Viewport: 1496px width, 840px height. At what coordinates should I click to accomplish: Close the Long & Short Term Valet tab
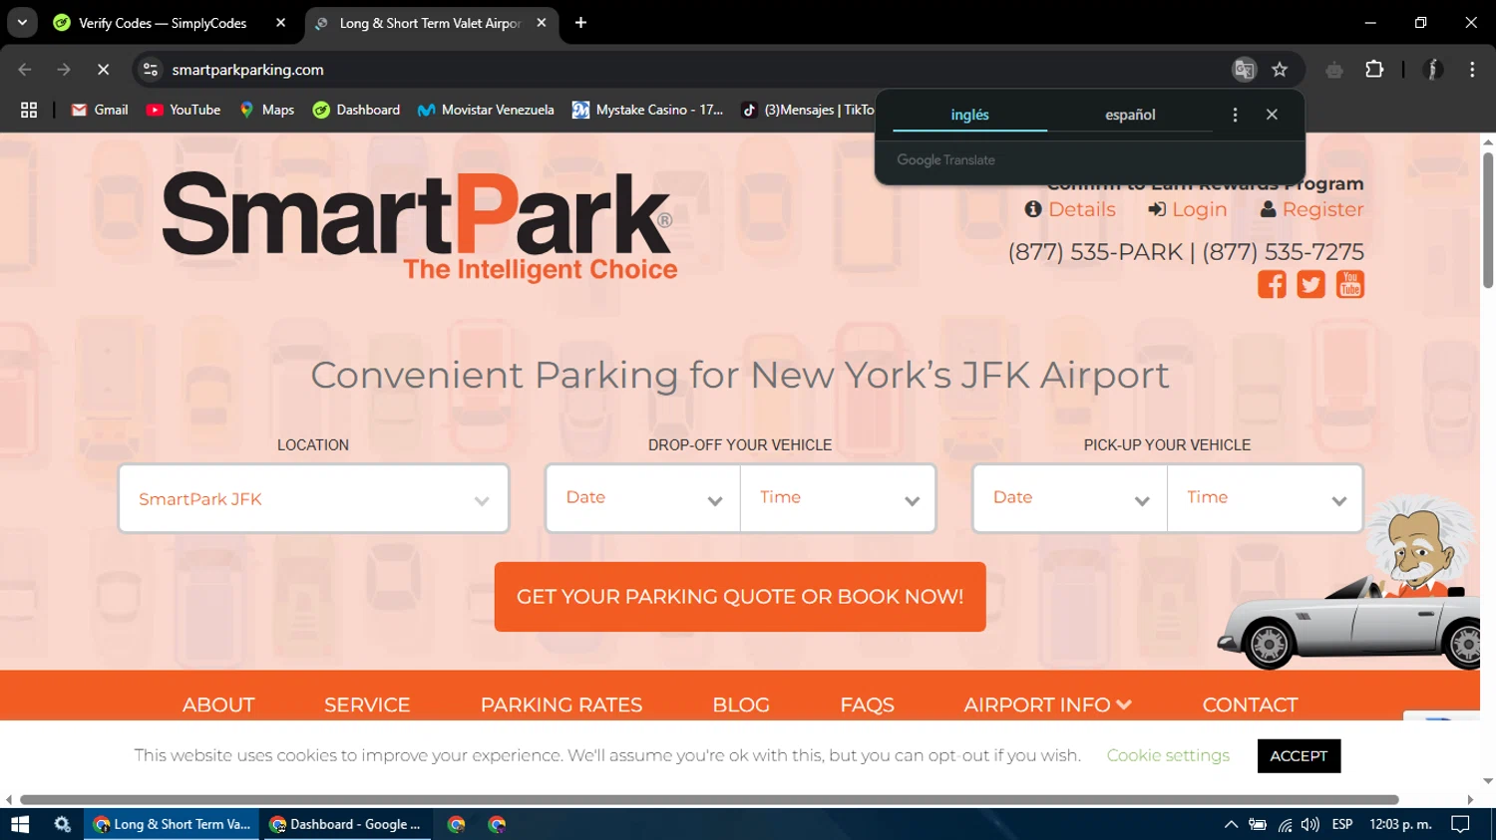tap(541, 23)
